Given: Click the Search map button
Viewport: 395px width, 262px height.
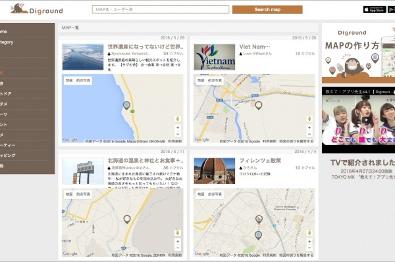Looking at the screenshot, I should coord(267,10).
